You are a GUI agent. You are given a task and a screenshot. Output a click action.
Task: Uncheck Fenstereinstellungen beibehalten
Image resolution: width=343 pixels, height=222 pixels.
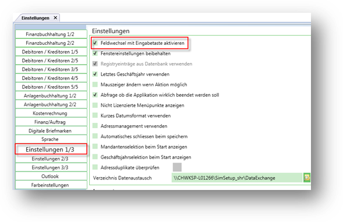click(95, 53)
